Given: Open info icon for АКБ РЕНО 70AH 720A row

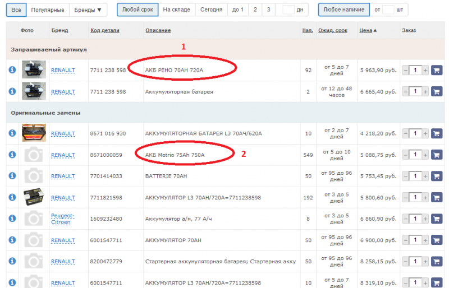Looking at the screenshot, I should 12,70.
